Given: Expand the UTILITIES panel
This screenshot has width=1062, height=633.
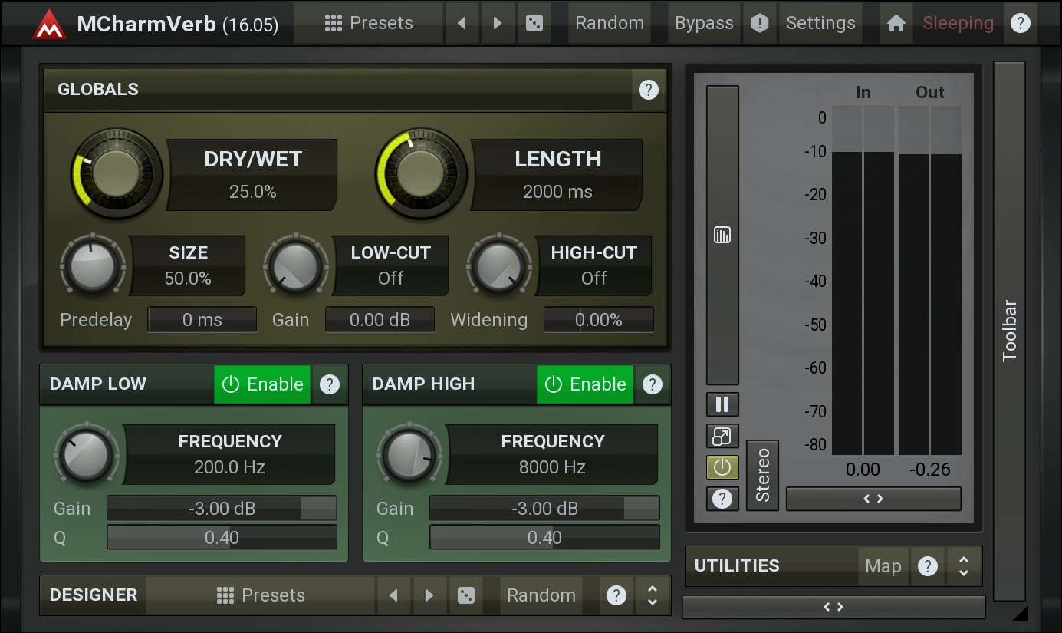Looking at the screenshot, I should pyautogui.click(x=964, y=566).
